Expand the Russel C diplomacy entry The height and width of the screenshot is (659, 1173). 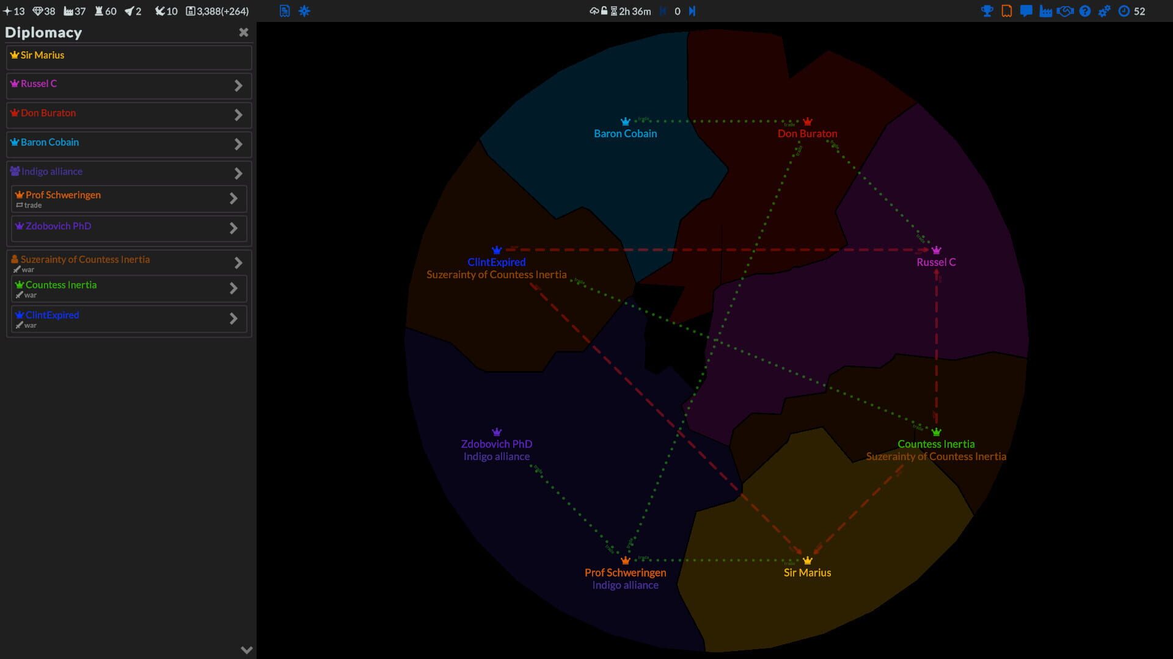tap(239, 85)
